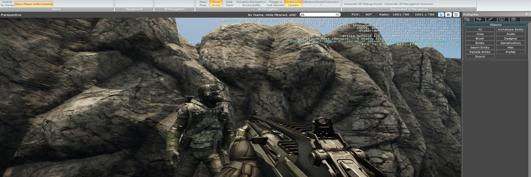The width and height of the screenshot is (531, 177).
Task: Click the viewport layout icon next to H
Action: (x=456, y=15)
